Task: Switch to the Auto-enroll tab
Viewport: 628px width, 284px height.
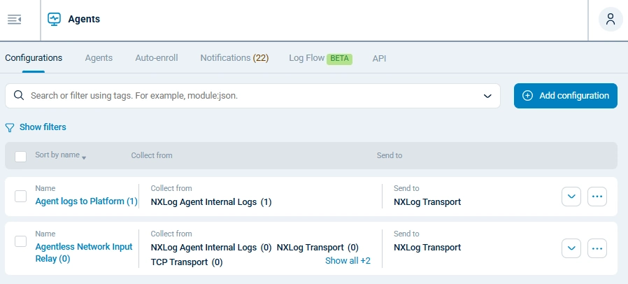Action: (x=156, y=58)
